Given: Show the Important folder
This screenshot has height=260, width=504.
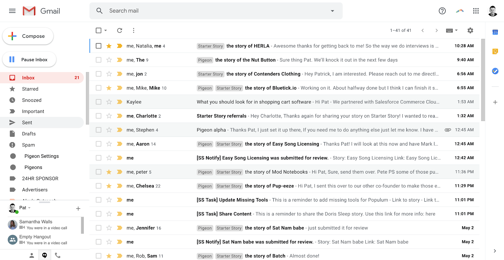Looking at the screenshot, I should (42, 111).
